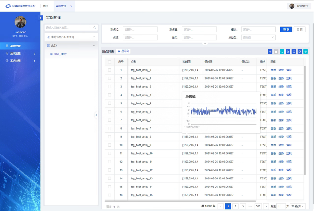314x211 pixels.
Task: Open the 点类型 dropdown
Action: click(258, 37)
